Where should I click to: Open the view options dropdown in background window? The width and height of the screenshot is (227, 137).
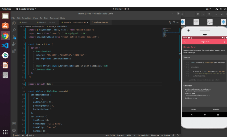(x=203, y=14)
